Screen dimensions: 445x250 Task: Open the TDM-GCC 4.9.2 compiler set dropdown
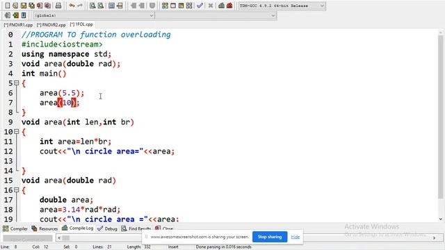click(x=282, y=6)
